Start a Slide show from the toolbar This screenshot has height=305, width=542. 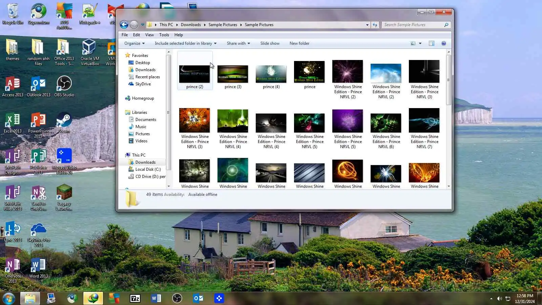click(x=270, y=43)
